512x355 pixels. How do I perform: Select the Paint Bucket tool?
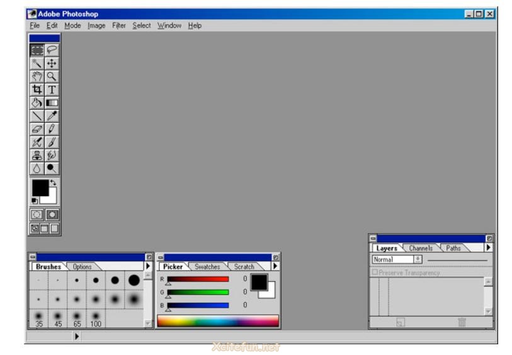[x=37, y=103]
